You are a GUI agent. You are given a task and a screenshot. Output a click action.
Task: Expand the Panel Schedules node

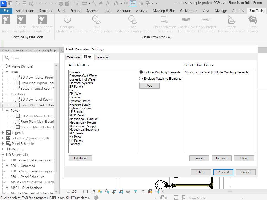click(x=3, y=144)
